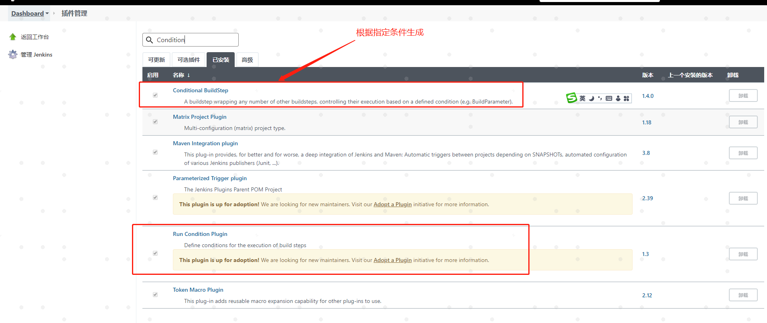Click the 卸载 button for Conditional BuildStep

pos(743,95)
